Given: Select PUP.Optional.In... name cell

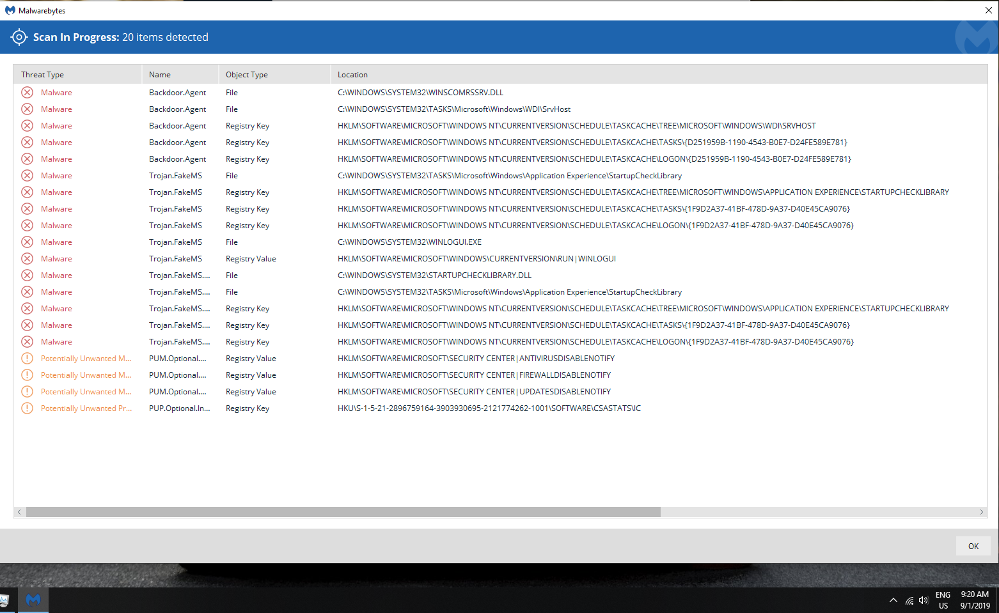Looking at the screenshot, I should coord(179,408).
